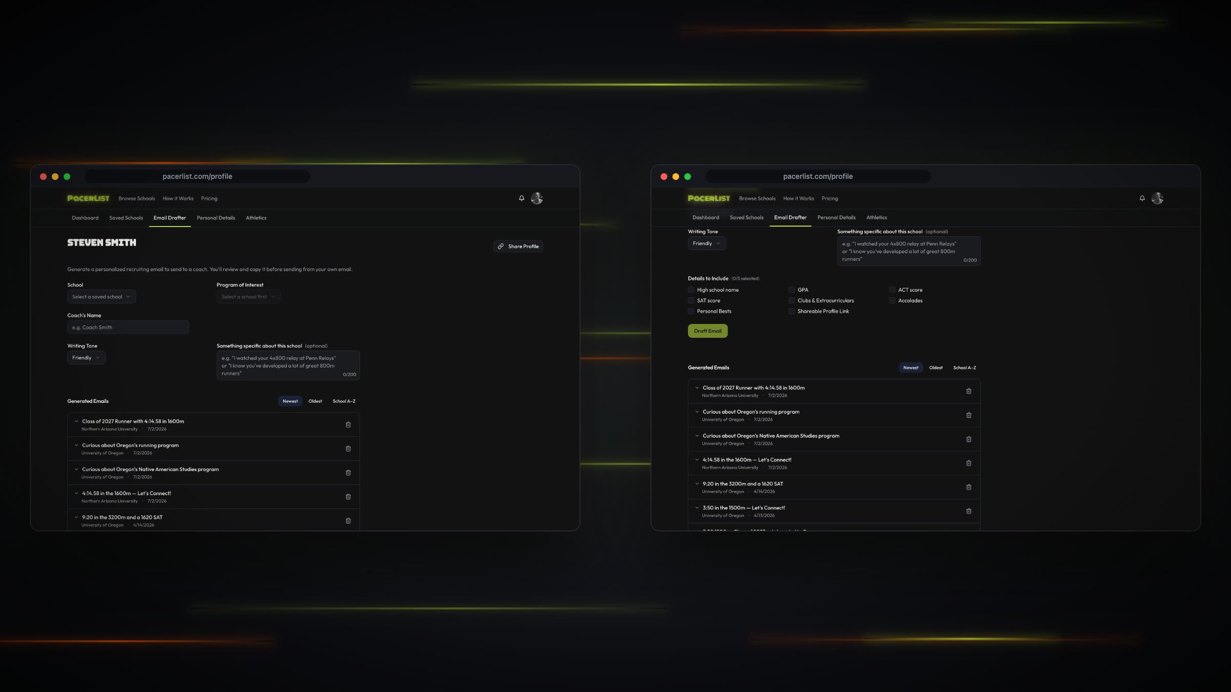
Task: Switch to Dashboard tab in left window
Action: point(85,218)
